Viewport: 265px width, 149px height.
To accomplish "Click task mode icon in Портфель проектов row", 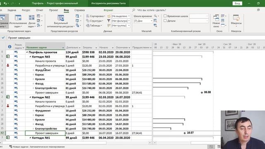I will pos(16,52).
